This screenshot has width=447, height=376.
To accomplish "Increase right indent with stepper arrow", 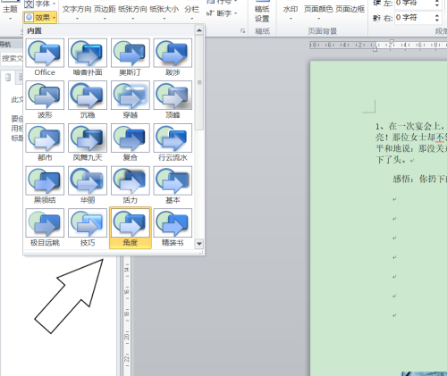I will (x=436, y=15).
